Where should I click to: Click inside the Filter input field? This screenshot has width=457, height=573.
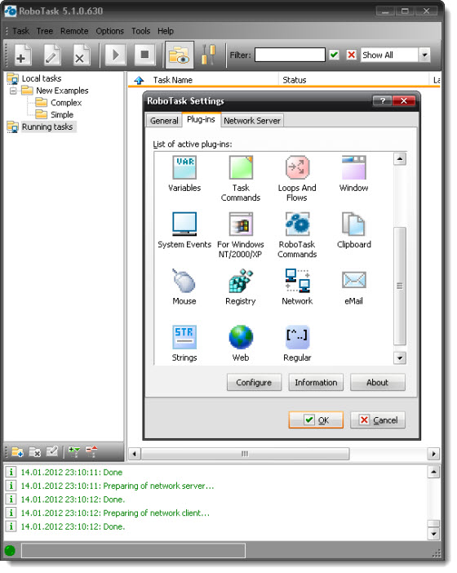click(x=290, y=55)
